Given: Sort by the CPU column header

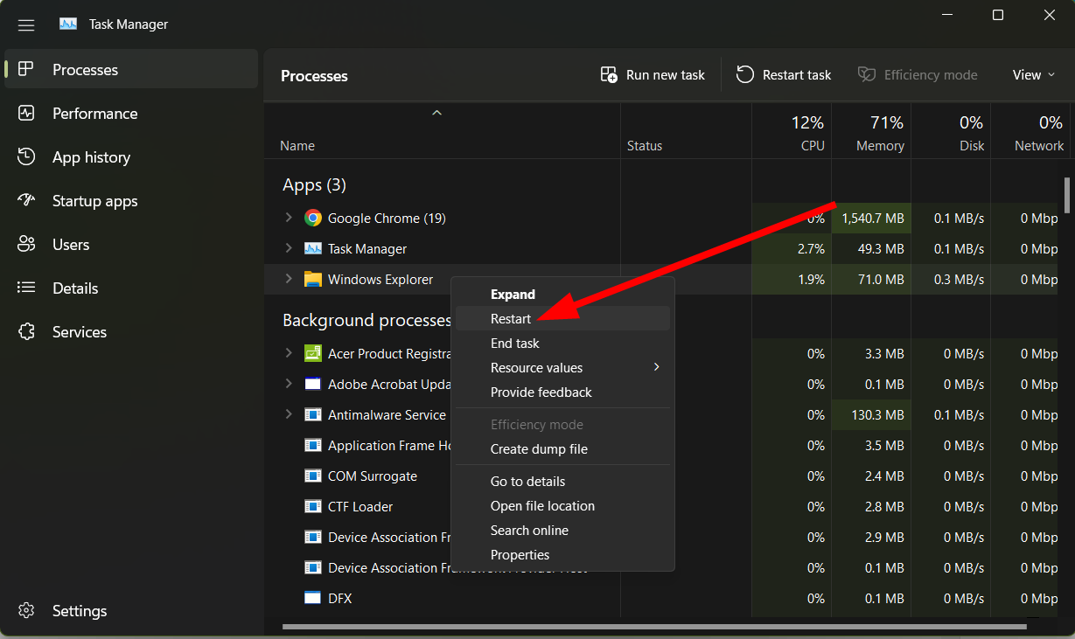Looking at the screenshot, I should click(792, 131).
